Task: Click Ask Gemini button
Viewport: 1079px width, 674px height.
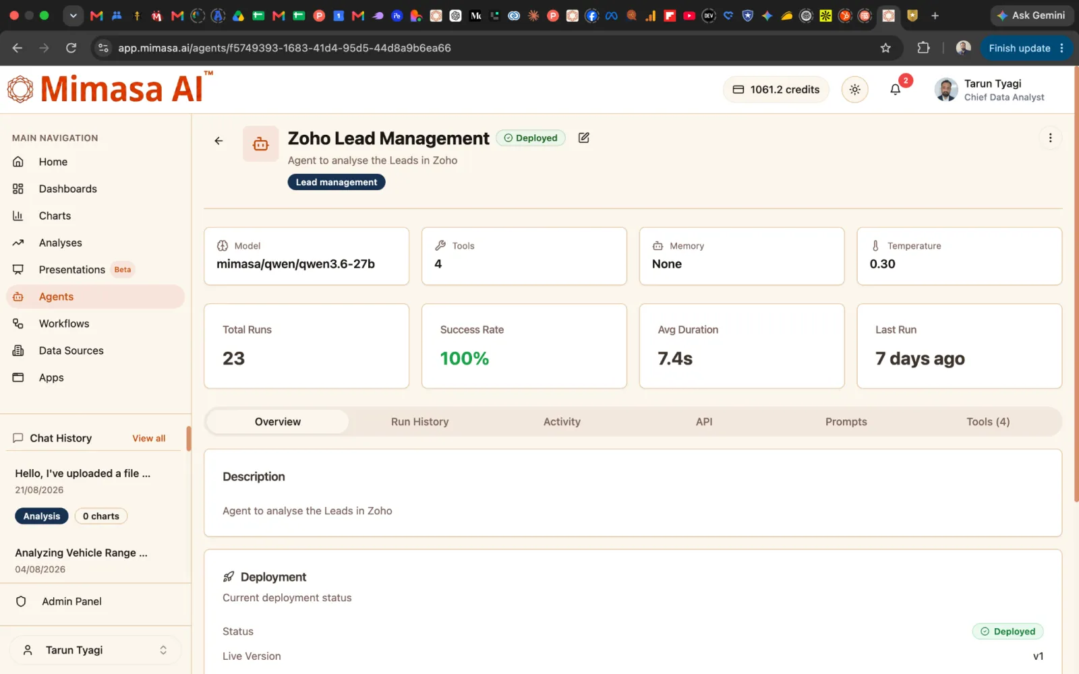Action: coord(1031,15)
